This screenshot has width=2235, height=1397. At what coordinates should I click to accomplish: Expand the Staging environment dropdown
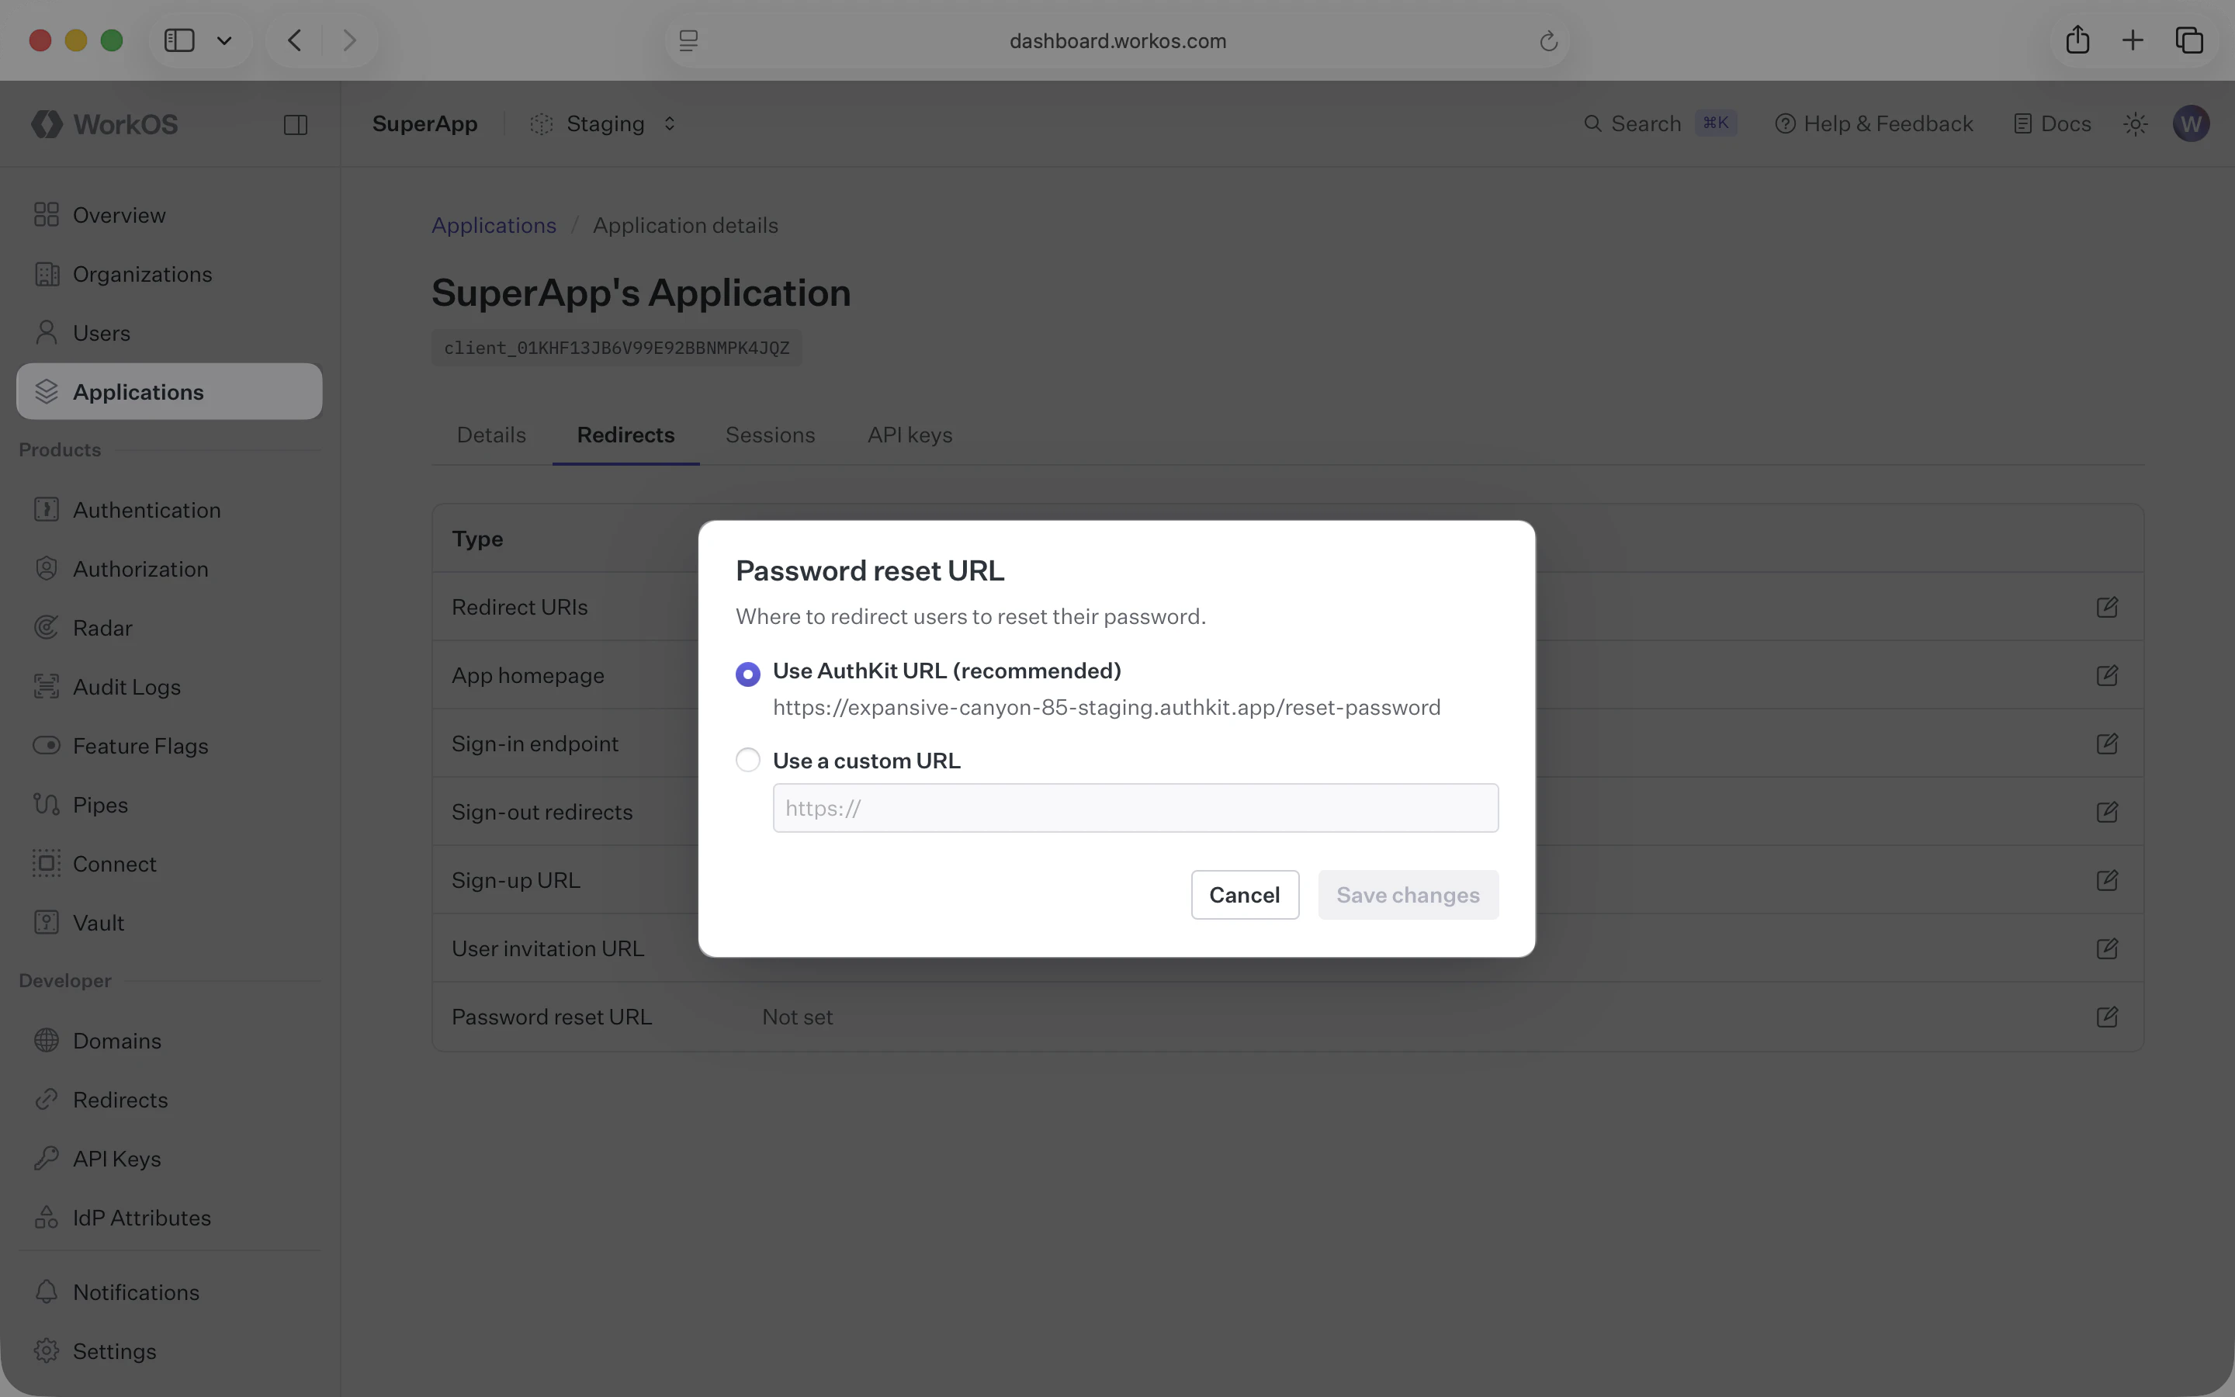[604, 124]
